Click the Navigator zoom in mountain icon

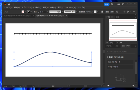pos(121,43)
